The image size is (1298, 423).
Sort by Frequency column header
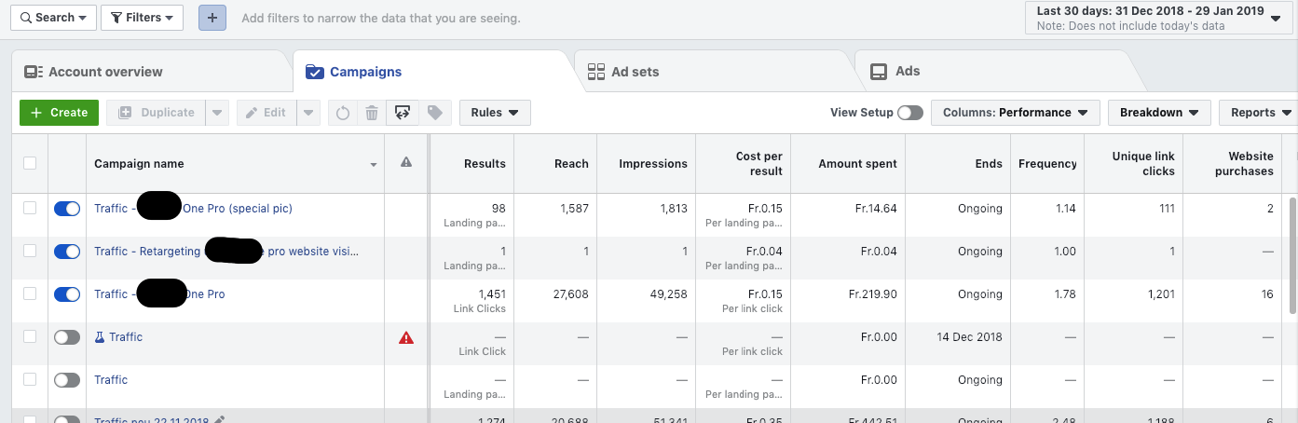point(1047,164)
